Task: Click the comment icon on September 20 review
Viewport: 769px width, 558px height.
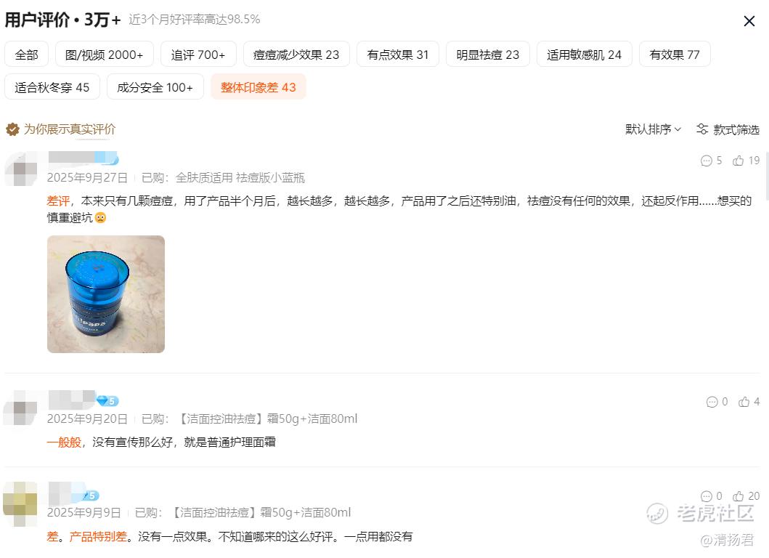Action: coord(712,402)
